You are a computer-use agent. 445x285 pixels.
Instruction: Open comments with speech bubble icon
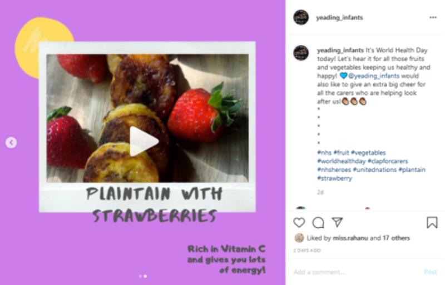point(318,223)
